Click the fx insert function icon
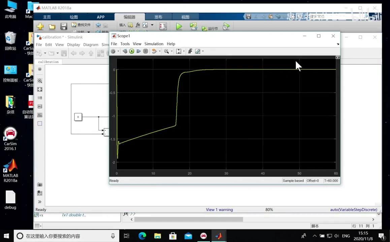This screenshot has width=390, height=242. click(138, 25)
